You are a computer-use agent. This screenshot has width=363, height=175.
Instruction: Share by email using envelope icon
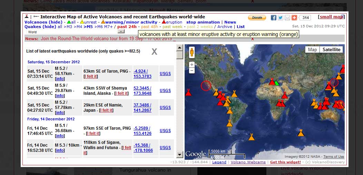pyautogui.click(x=287, y=18)
